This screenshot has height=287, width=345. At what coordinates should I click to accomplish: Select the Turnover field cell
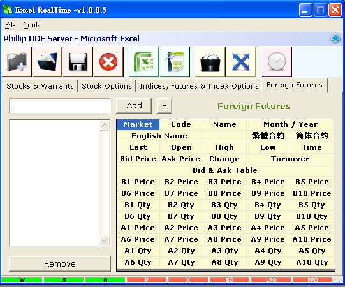pyautogui.click(x=290, y=159)
